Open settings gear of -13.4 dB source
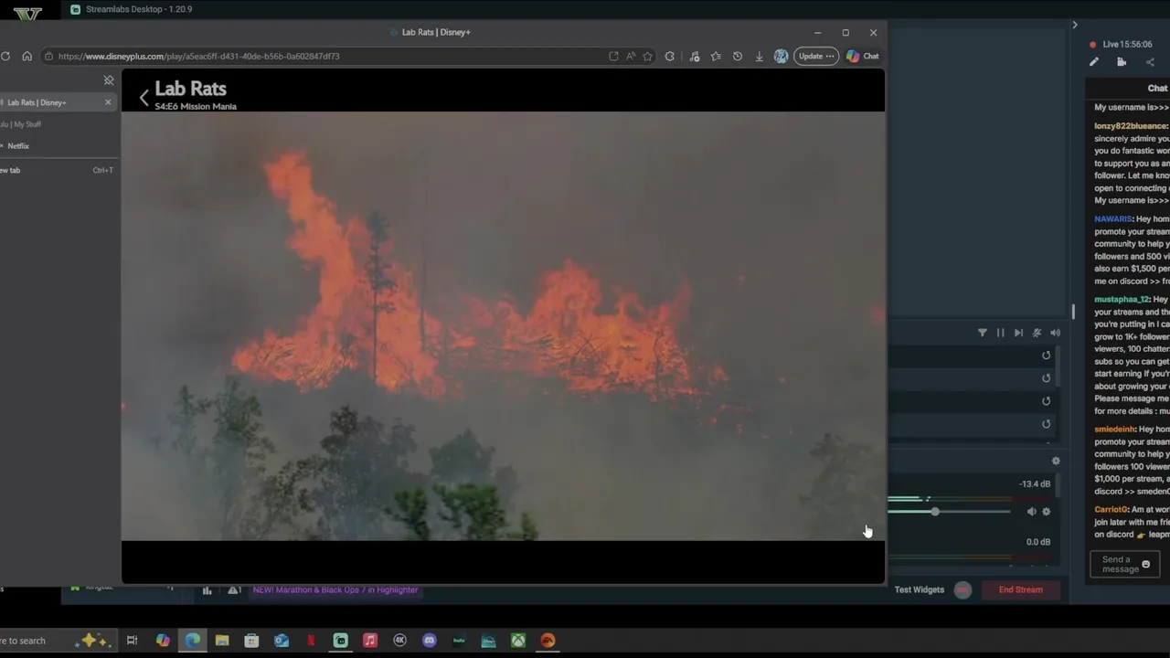1170x658 pixels. click(x=1047, y=512)
